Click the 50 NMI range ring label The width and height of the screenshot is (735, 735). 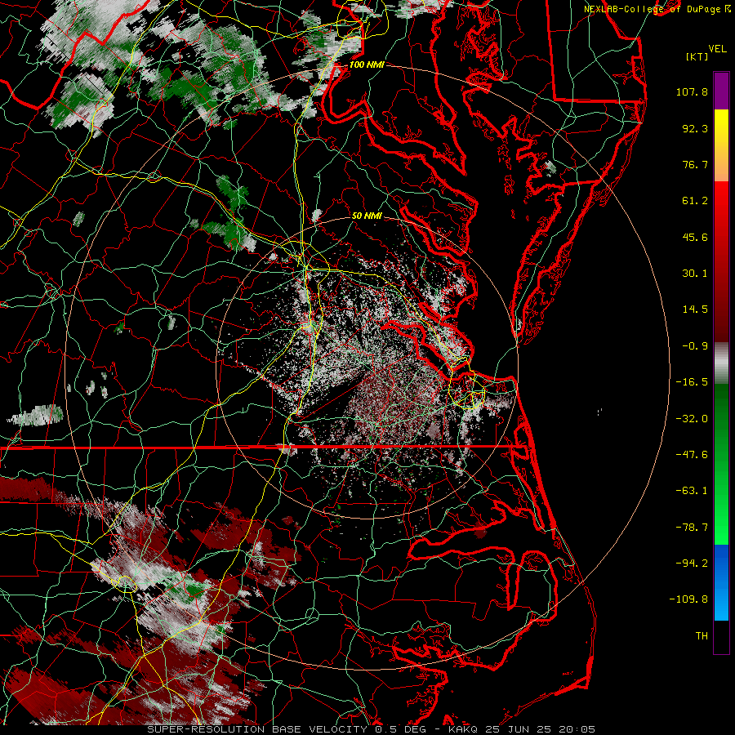coord(367,216)
